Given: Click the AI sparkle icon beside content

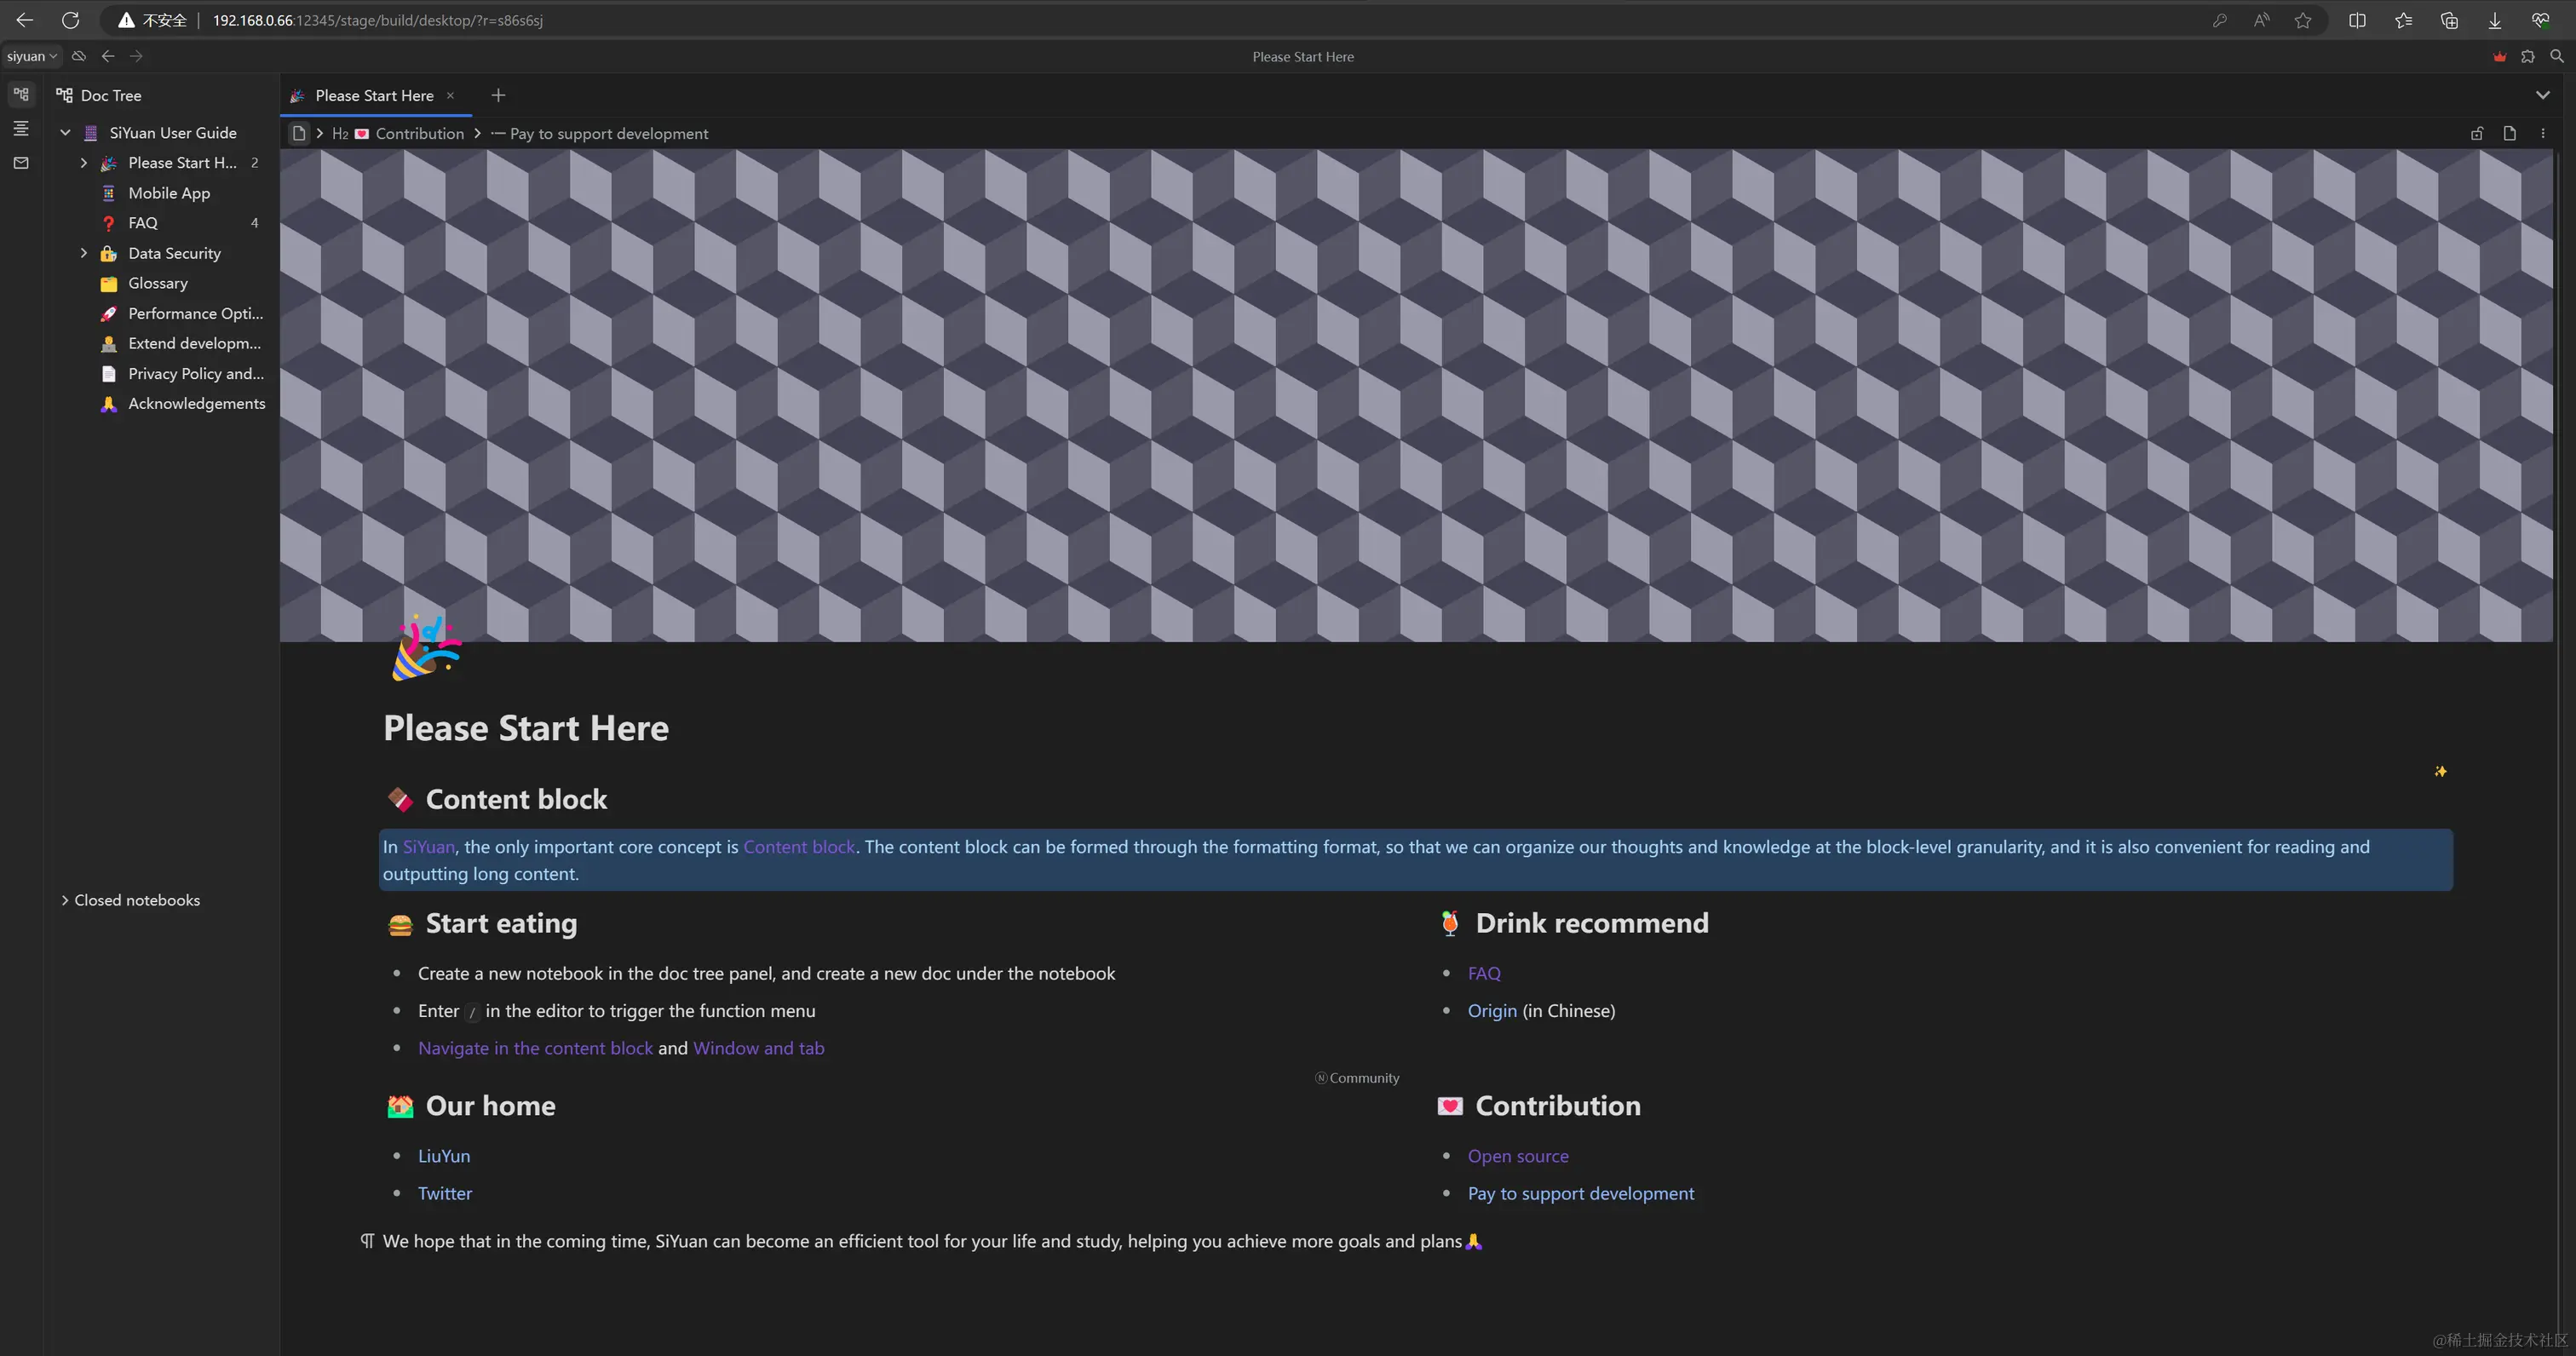Looking at the screenshot, I should (2440, 771).
